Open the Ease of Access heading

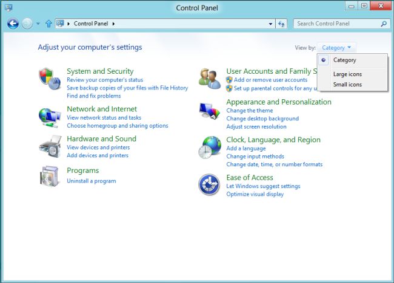tap(250, 177)
